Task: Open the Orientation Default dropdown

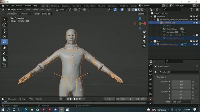Action: pyautogui.click(x=25, y=14)
